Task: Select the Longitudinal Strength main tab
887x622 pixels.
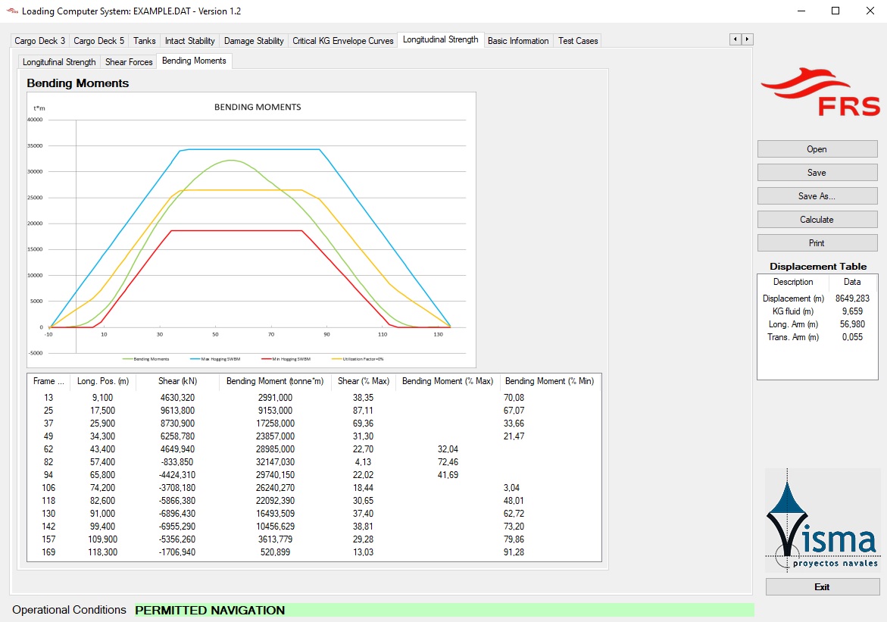Action: (441, 39)
